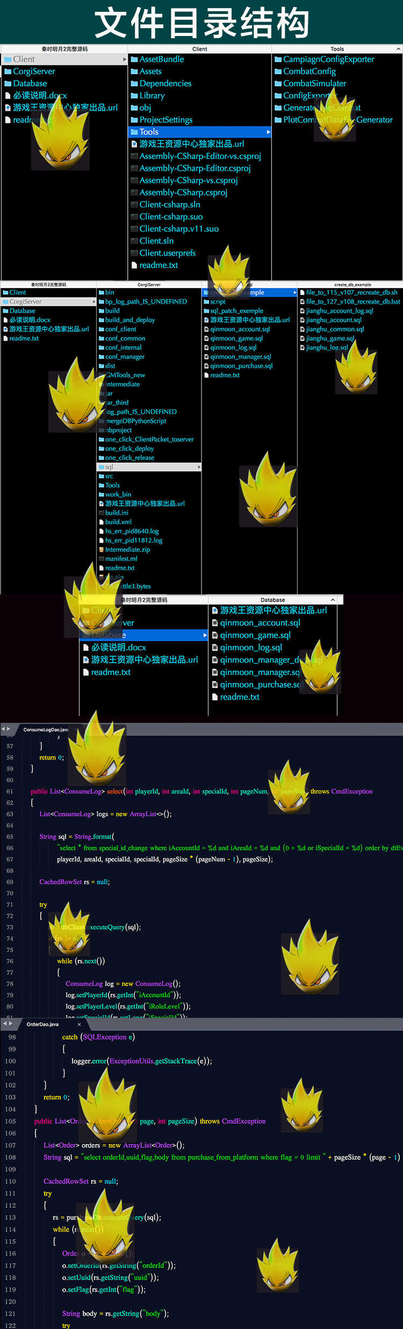
Task: Click the Dependencies folder icon
Action: point(134,83)
